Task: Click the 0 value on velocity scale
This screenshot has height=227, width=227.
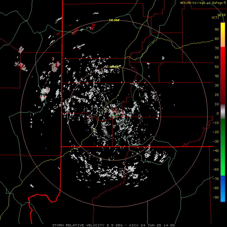Action: (218, 113)
